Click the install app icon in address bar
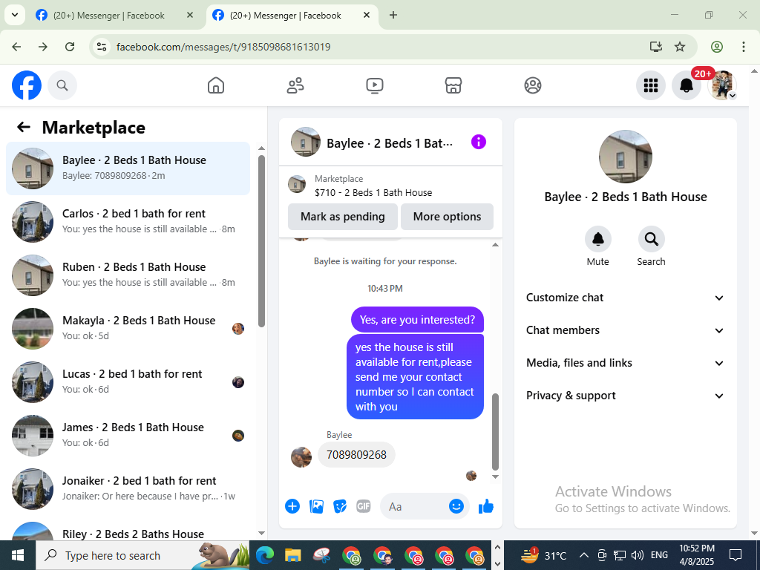The height and width of the screenshot is (570, 760). point(656,47)
